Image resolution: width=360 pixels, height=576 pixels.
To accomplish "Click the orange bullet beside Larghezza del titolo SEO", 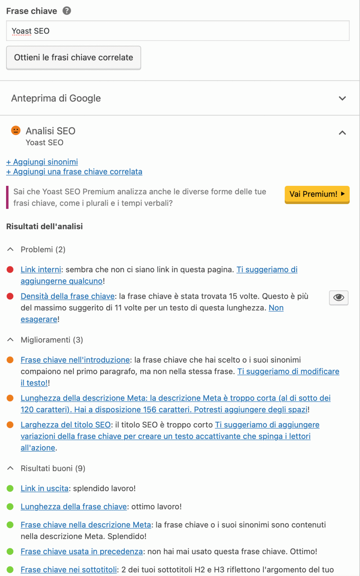I will coord(10,425).
